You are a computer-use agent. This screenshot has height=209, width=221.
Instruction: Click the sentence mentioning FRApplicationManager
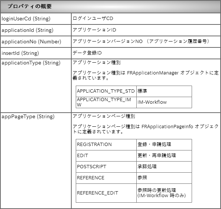[146, 75]
